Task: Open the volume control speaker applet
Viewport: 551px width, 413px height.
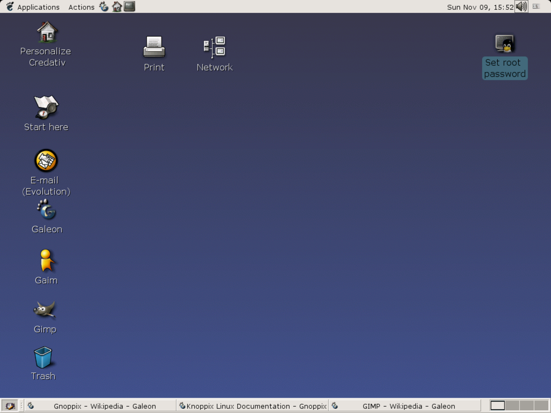Action: (x=521, y=6)
